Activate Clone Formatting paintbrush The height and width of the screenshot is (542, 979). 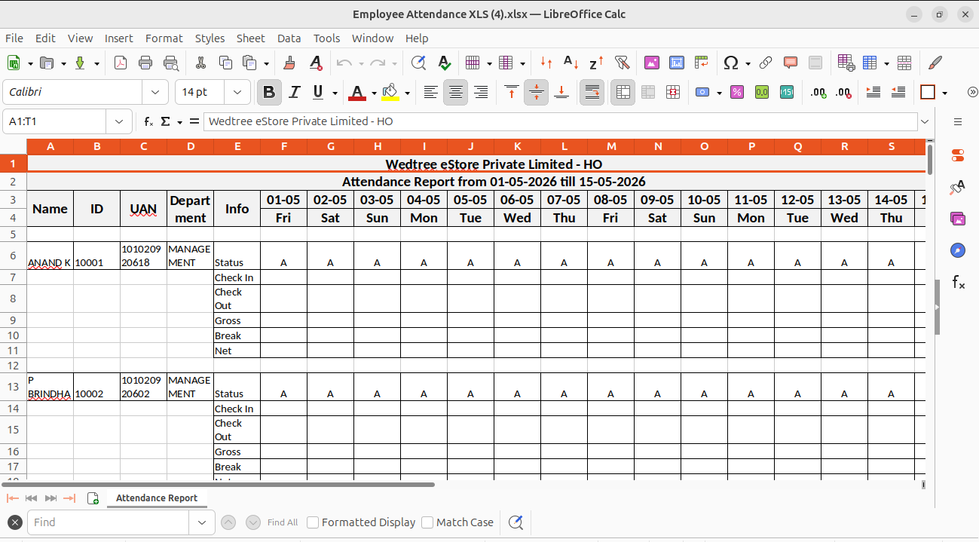click(x=290, y=63)
